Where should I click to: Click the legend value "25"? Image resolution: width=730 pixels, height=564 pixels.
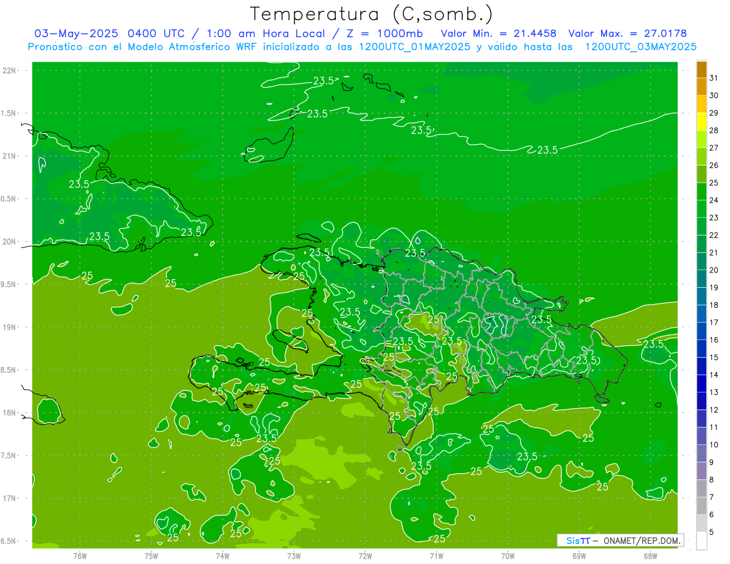tap(714, 183)
